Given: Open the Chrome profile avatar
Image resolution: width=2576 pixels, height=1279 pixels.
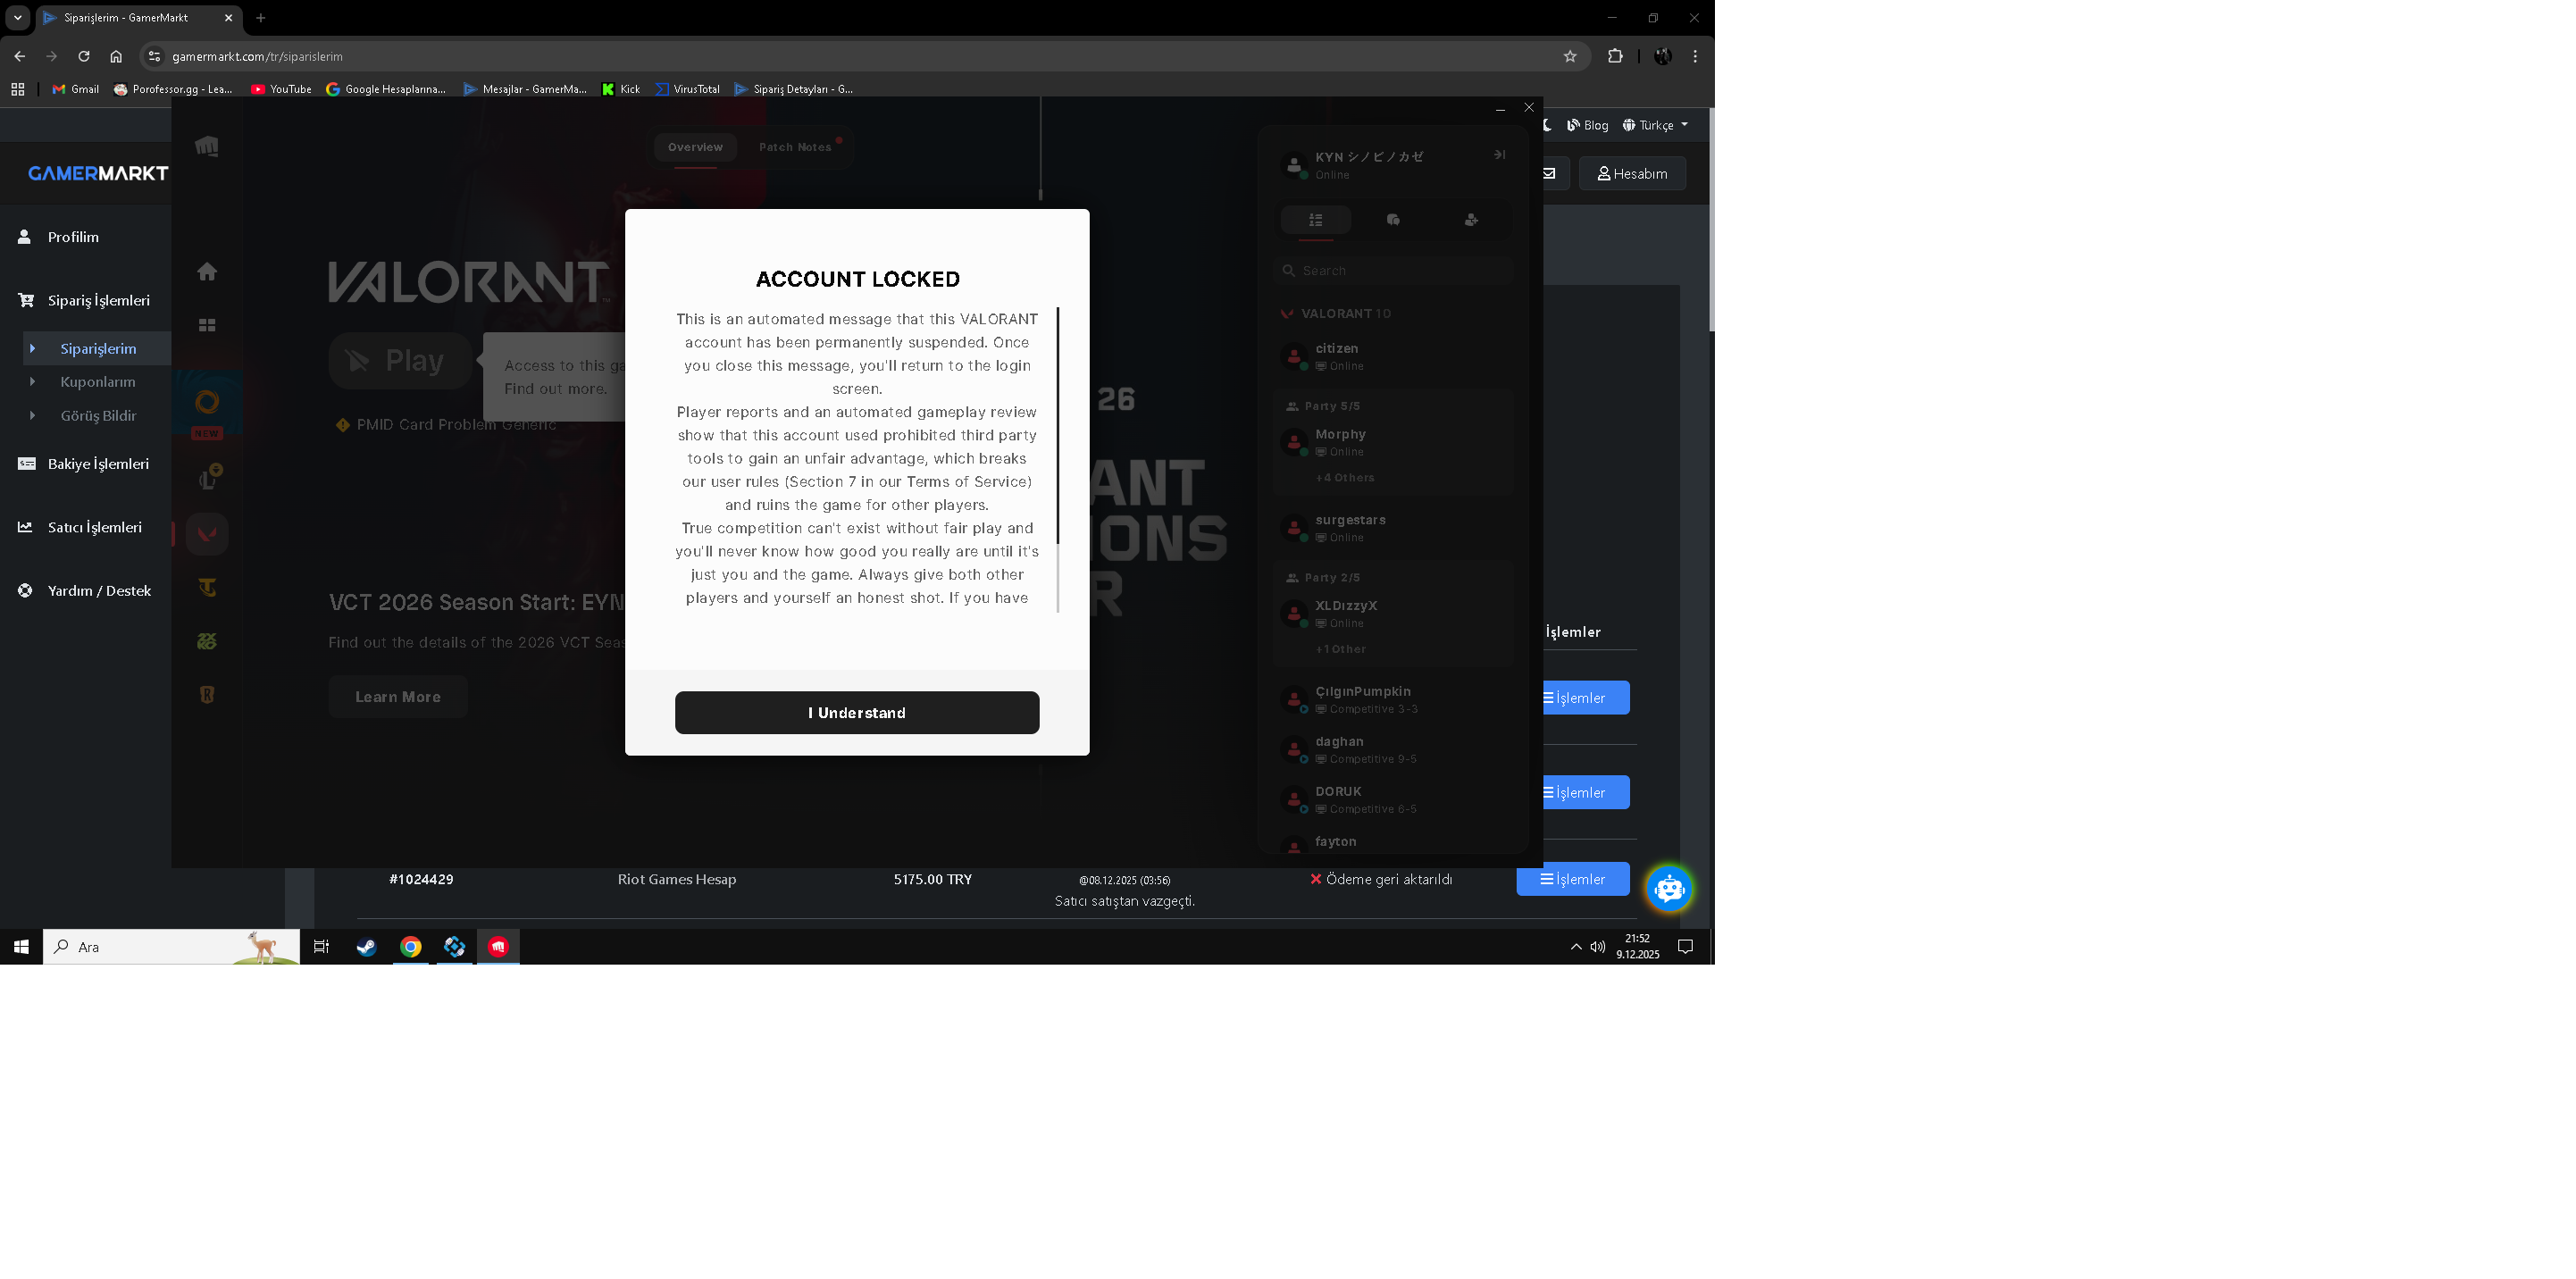Looking at the screenshot, I should (x=1663, y=56).
